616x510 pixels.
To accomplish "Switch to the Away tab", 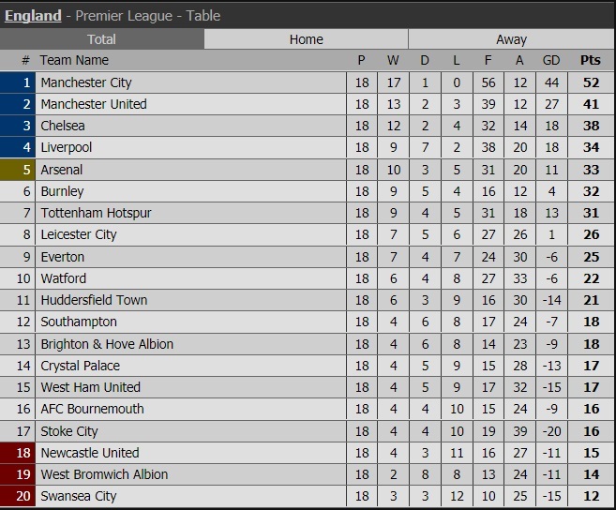I will (511, 39).
